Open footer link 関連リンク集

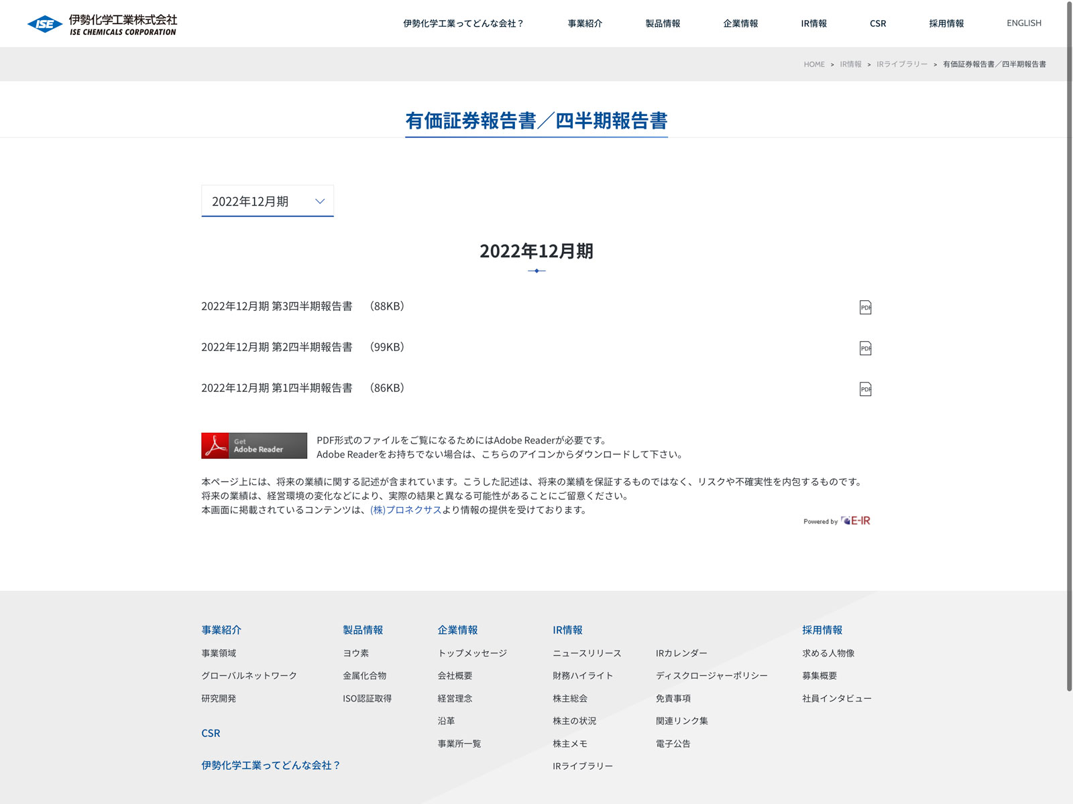[682, 721]
